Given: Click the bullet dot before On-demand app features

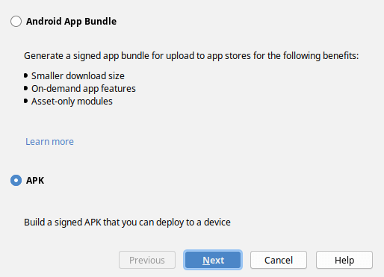Looking at the screenshot, I should (25, 88).
